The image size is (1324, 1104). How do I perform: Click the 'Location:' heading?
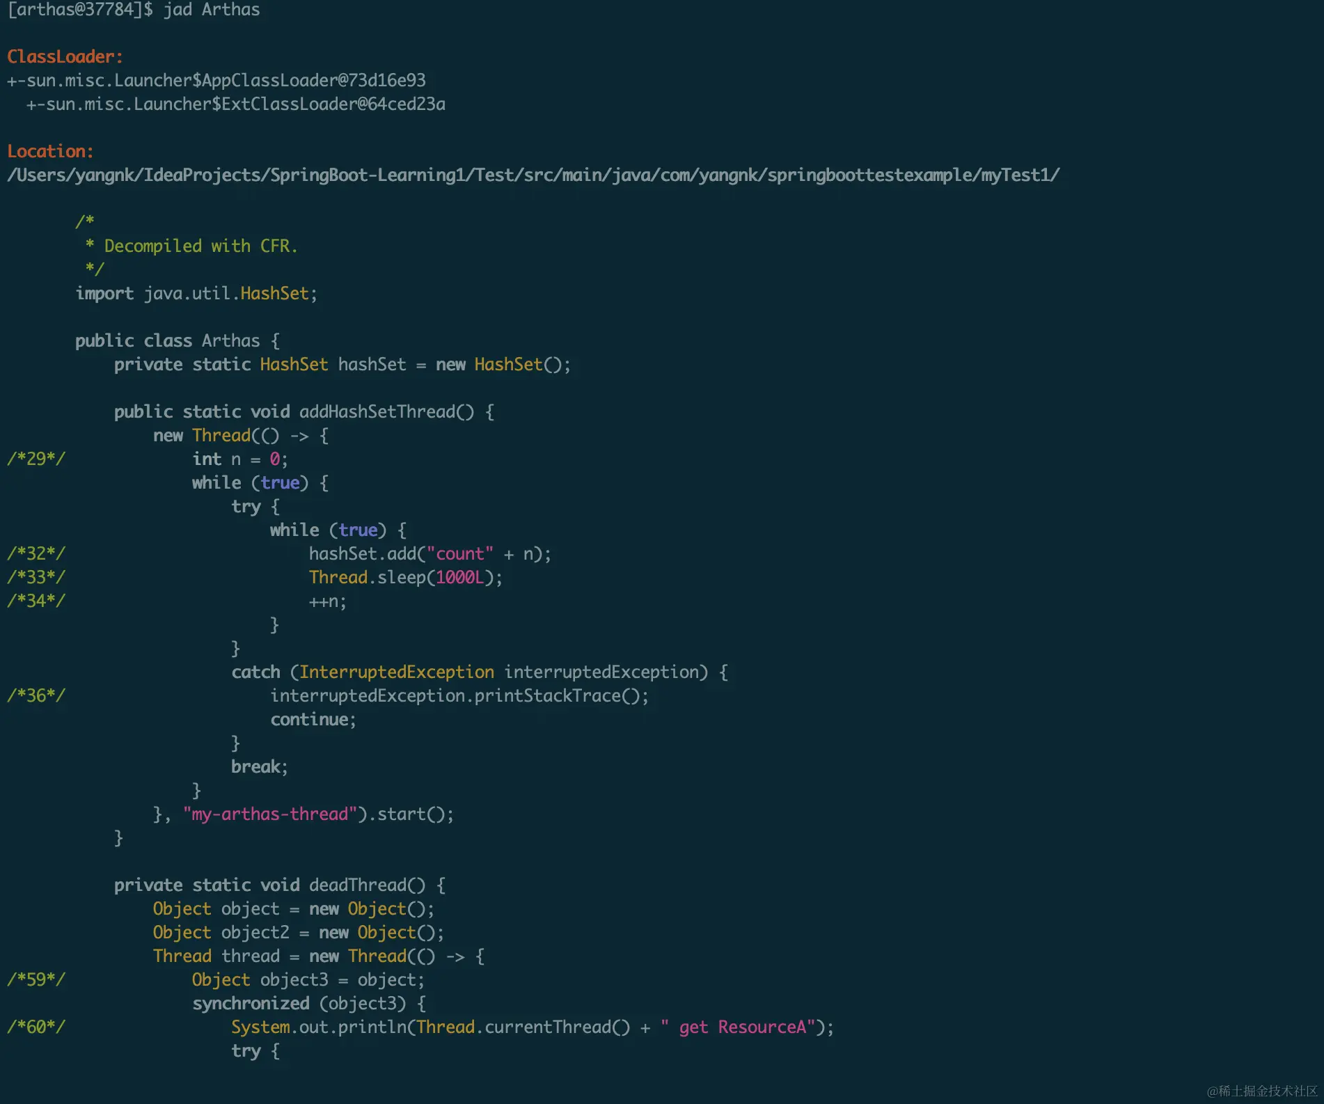click(50, 151)
